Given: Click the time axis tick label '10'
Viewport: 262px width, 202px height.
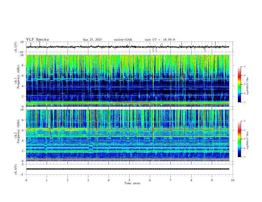Looking at the screenshot, I should [233, 180].
